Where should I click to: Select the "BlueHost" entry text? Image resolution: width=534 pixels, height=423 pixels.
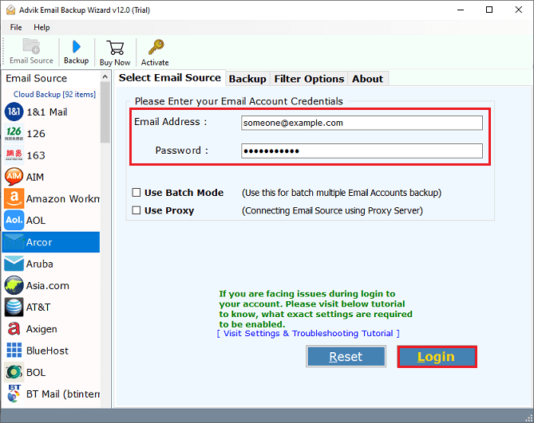[x=47, y=351]
